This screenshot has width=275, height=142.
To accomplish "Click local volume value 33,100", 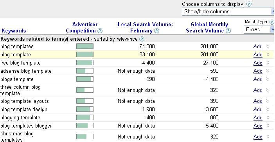I will click(147, 55).
